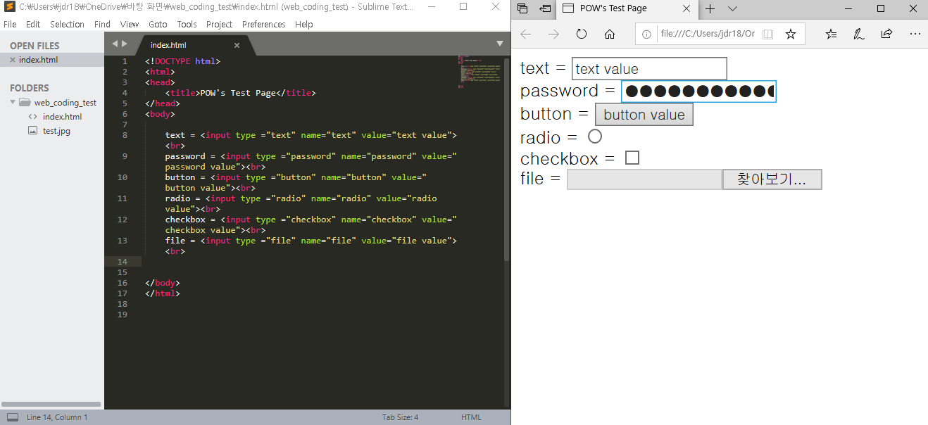The height and width of the screenshot is (425, 928).
Task: Click line number 14 in the gutter
Action: pyautogui.click(x=123, y=262)
